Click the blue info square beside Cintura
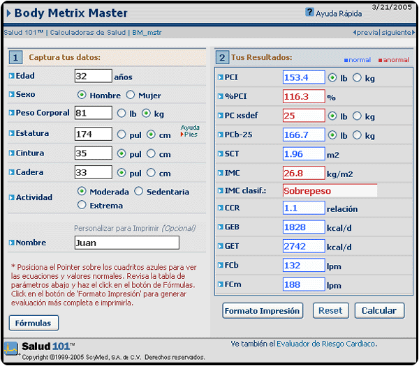This screenshot has width=419, height=366. coord(11,153)
